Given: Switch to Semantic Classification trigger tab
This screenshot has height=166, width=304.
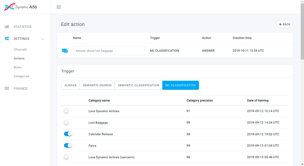Looking at the screenshot, I should point(139,85).
